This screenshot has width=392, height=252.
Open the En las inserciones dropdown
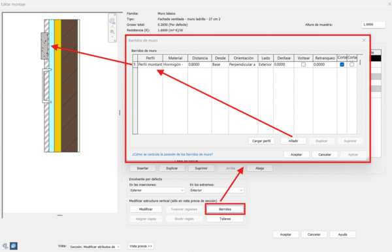pos(157,190)
